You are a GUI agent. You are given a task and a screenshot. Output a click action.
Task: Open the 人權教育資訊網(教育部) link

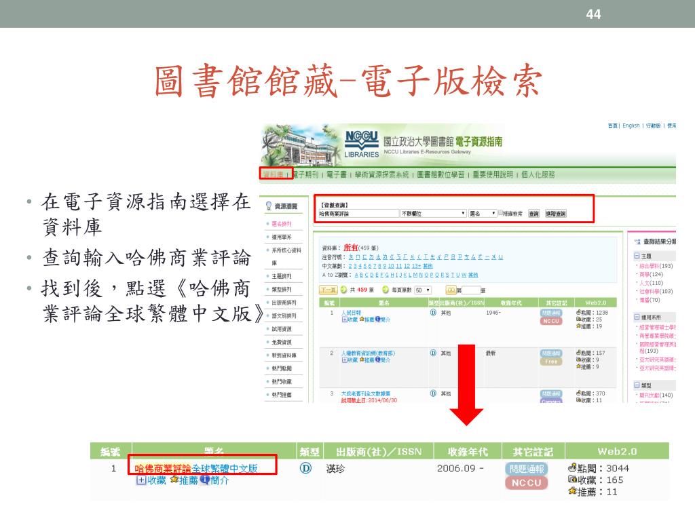click(367, 353)
